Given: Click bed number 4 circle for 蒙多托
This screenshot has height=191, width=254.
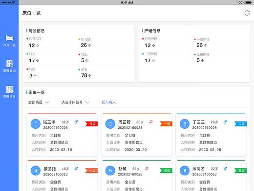Looking at the screenshot, I should pos(36,170).
